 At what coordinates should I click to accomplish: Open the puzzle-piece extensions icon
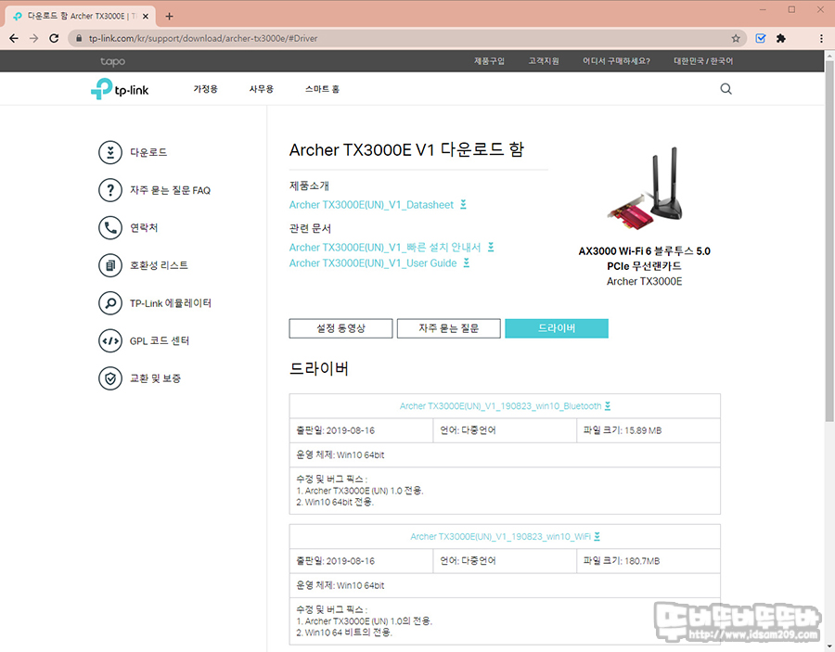(x=780, y=38)
